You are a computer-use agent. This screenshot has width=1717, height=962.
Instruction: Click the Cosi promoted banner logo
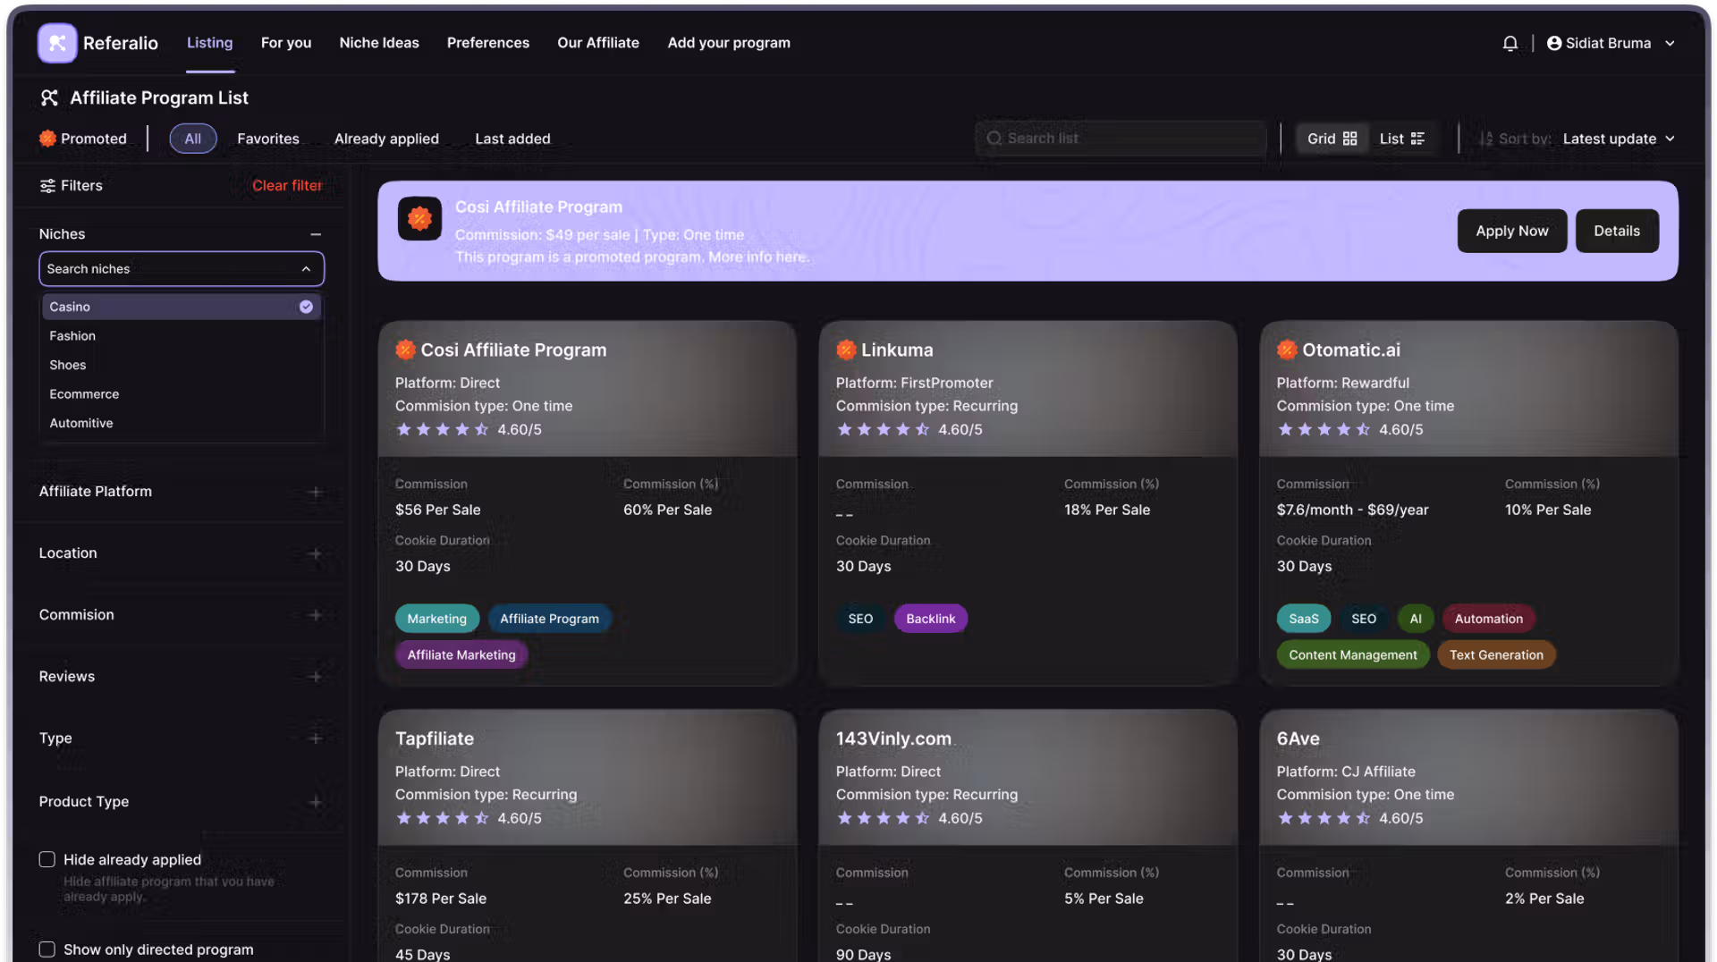click(419, 219)
